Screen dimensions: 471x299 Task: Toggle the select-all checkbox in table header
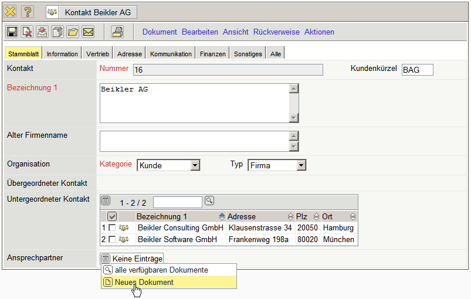pos(112,216)
